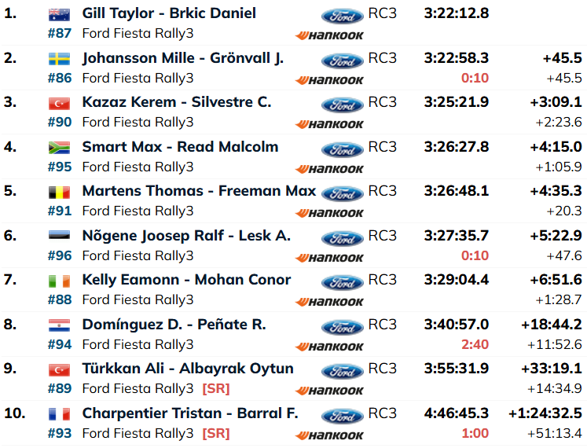Click the [SR] tag on Charpentier's entry
Image resolution: width=587 pixels, height=448 pixels.
pyautogui.click(x=216, y=433)
